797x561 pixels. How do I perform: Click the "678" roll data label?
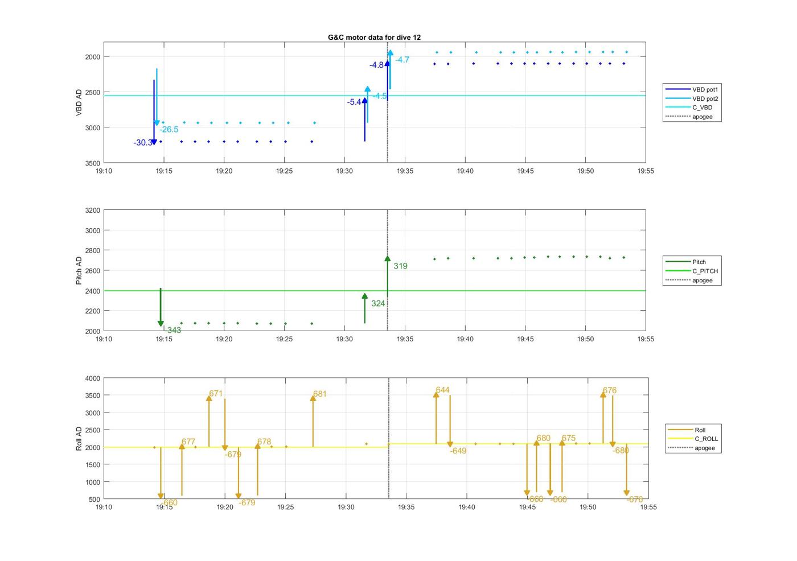(x=264, y=442)
